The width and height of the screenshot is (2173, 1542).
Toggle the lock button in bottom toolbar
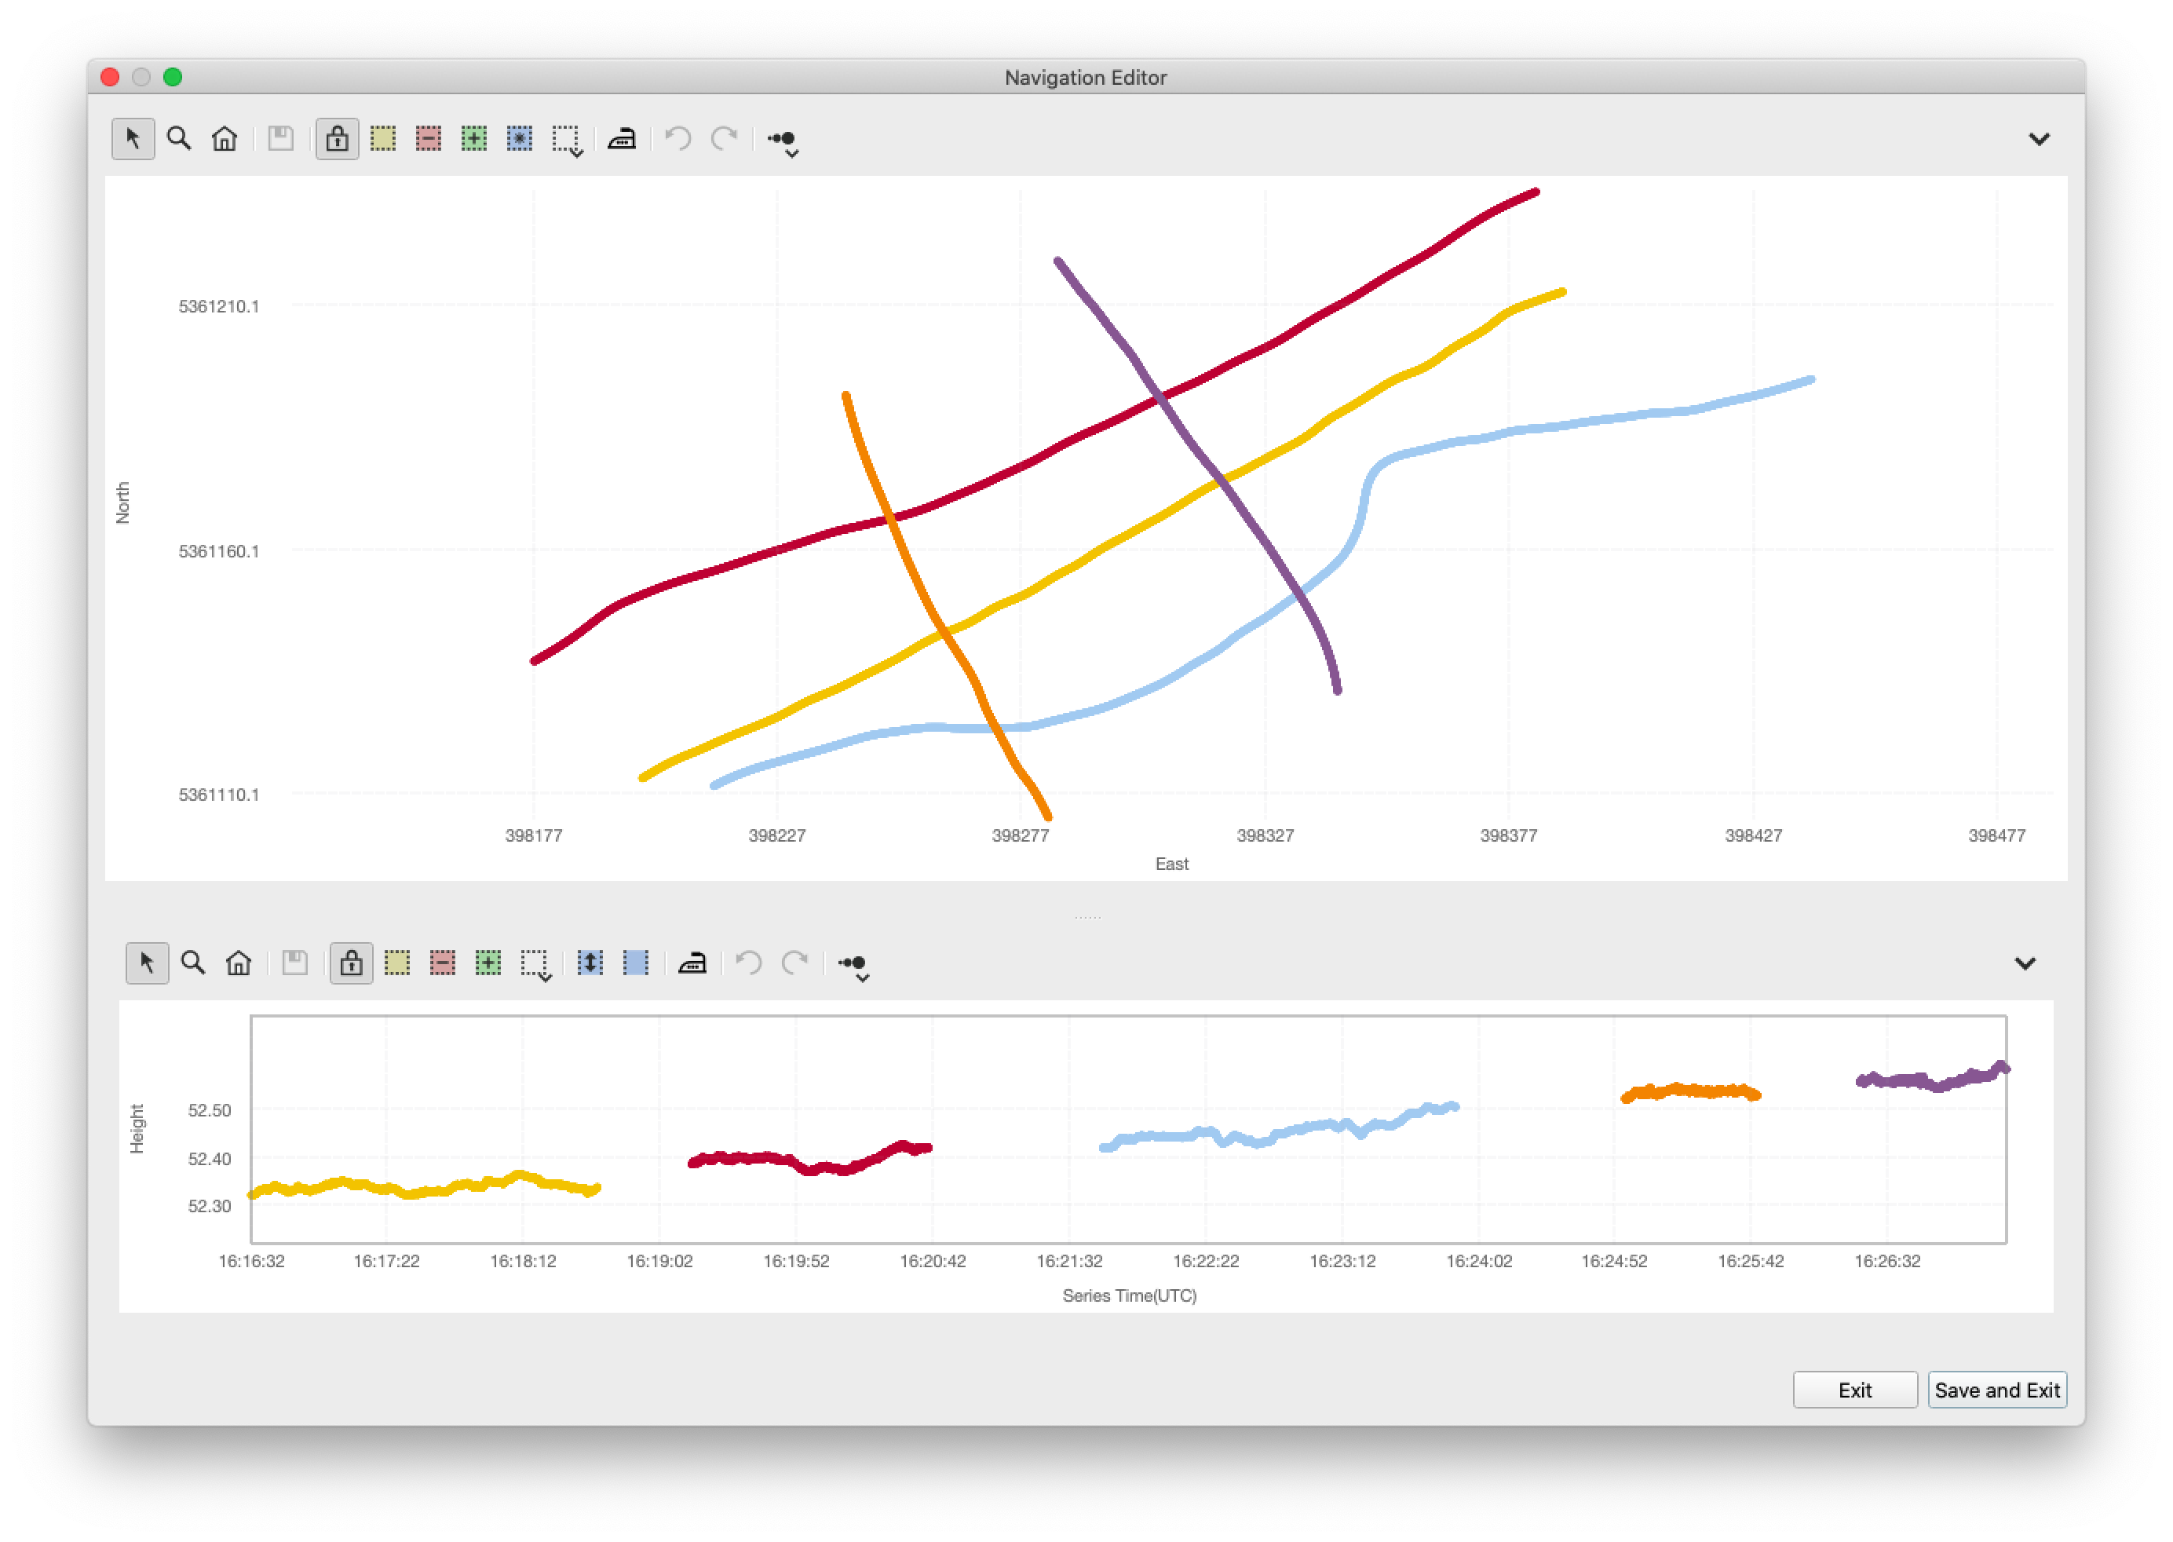tap(351, 963)
